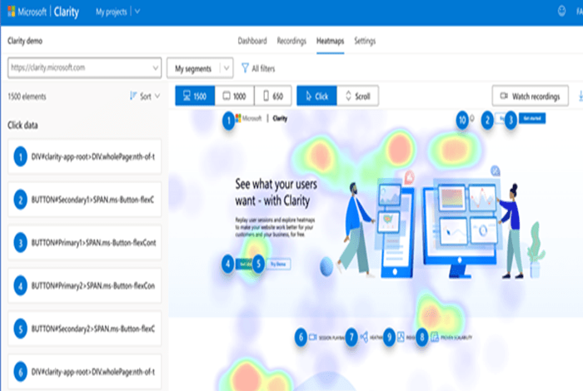
Task: Click number badge 6 in Click data list
Action: point(21,372)
